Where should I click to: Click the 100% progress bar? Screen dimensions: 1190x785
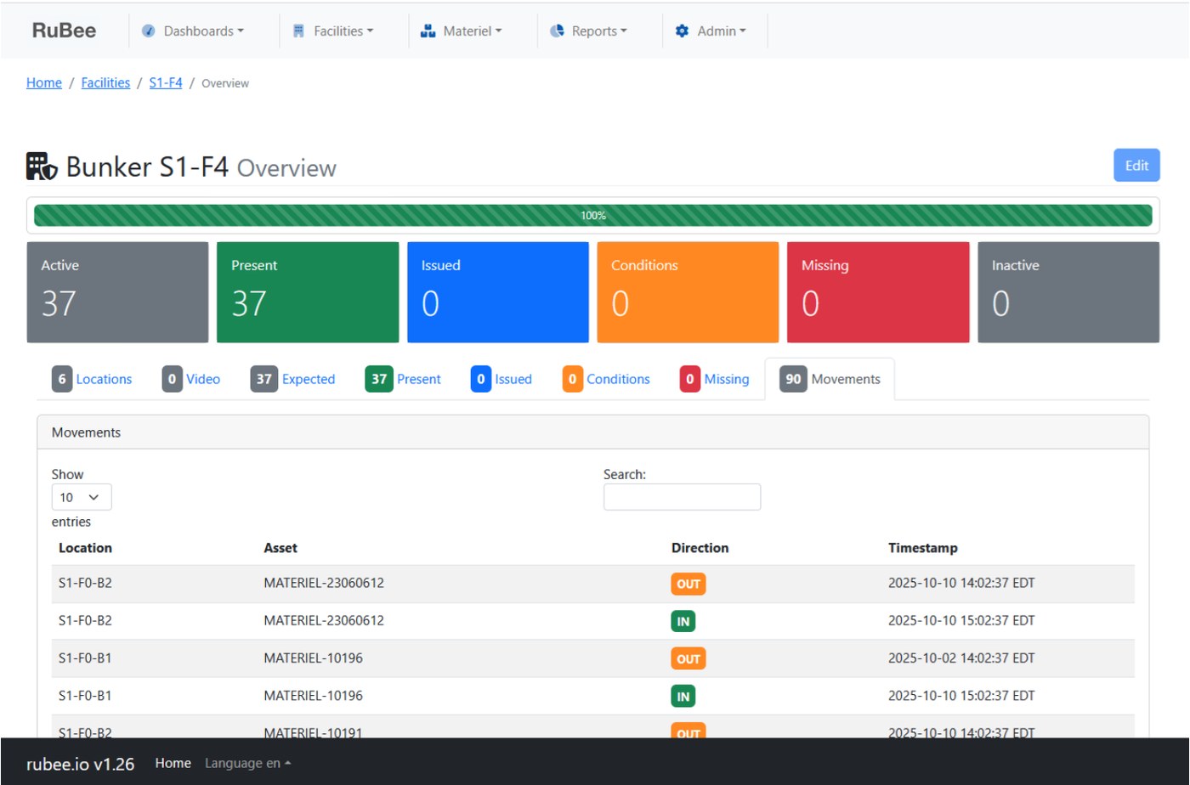[593, 216]
